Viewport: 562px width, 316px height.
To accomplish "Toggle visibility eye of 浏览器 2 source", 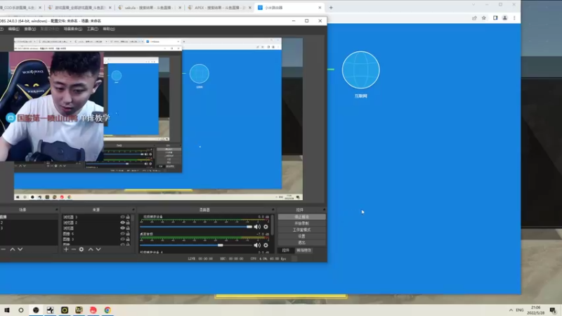I will click(122, 223).
